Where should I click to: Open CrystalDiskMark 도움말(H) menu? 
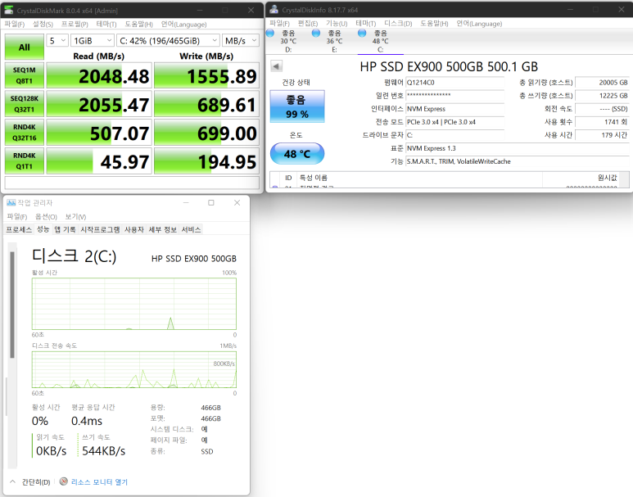[139, 25]
